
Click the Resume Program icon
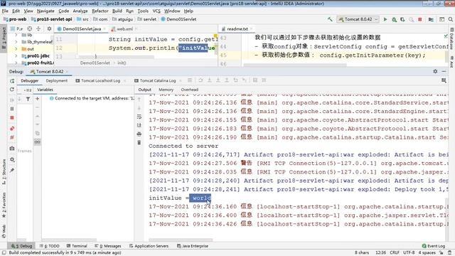[x=12, y=100]
